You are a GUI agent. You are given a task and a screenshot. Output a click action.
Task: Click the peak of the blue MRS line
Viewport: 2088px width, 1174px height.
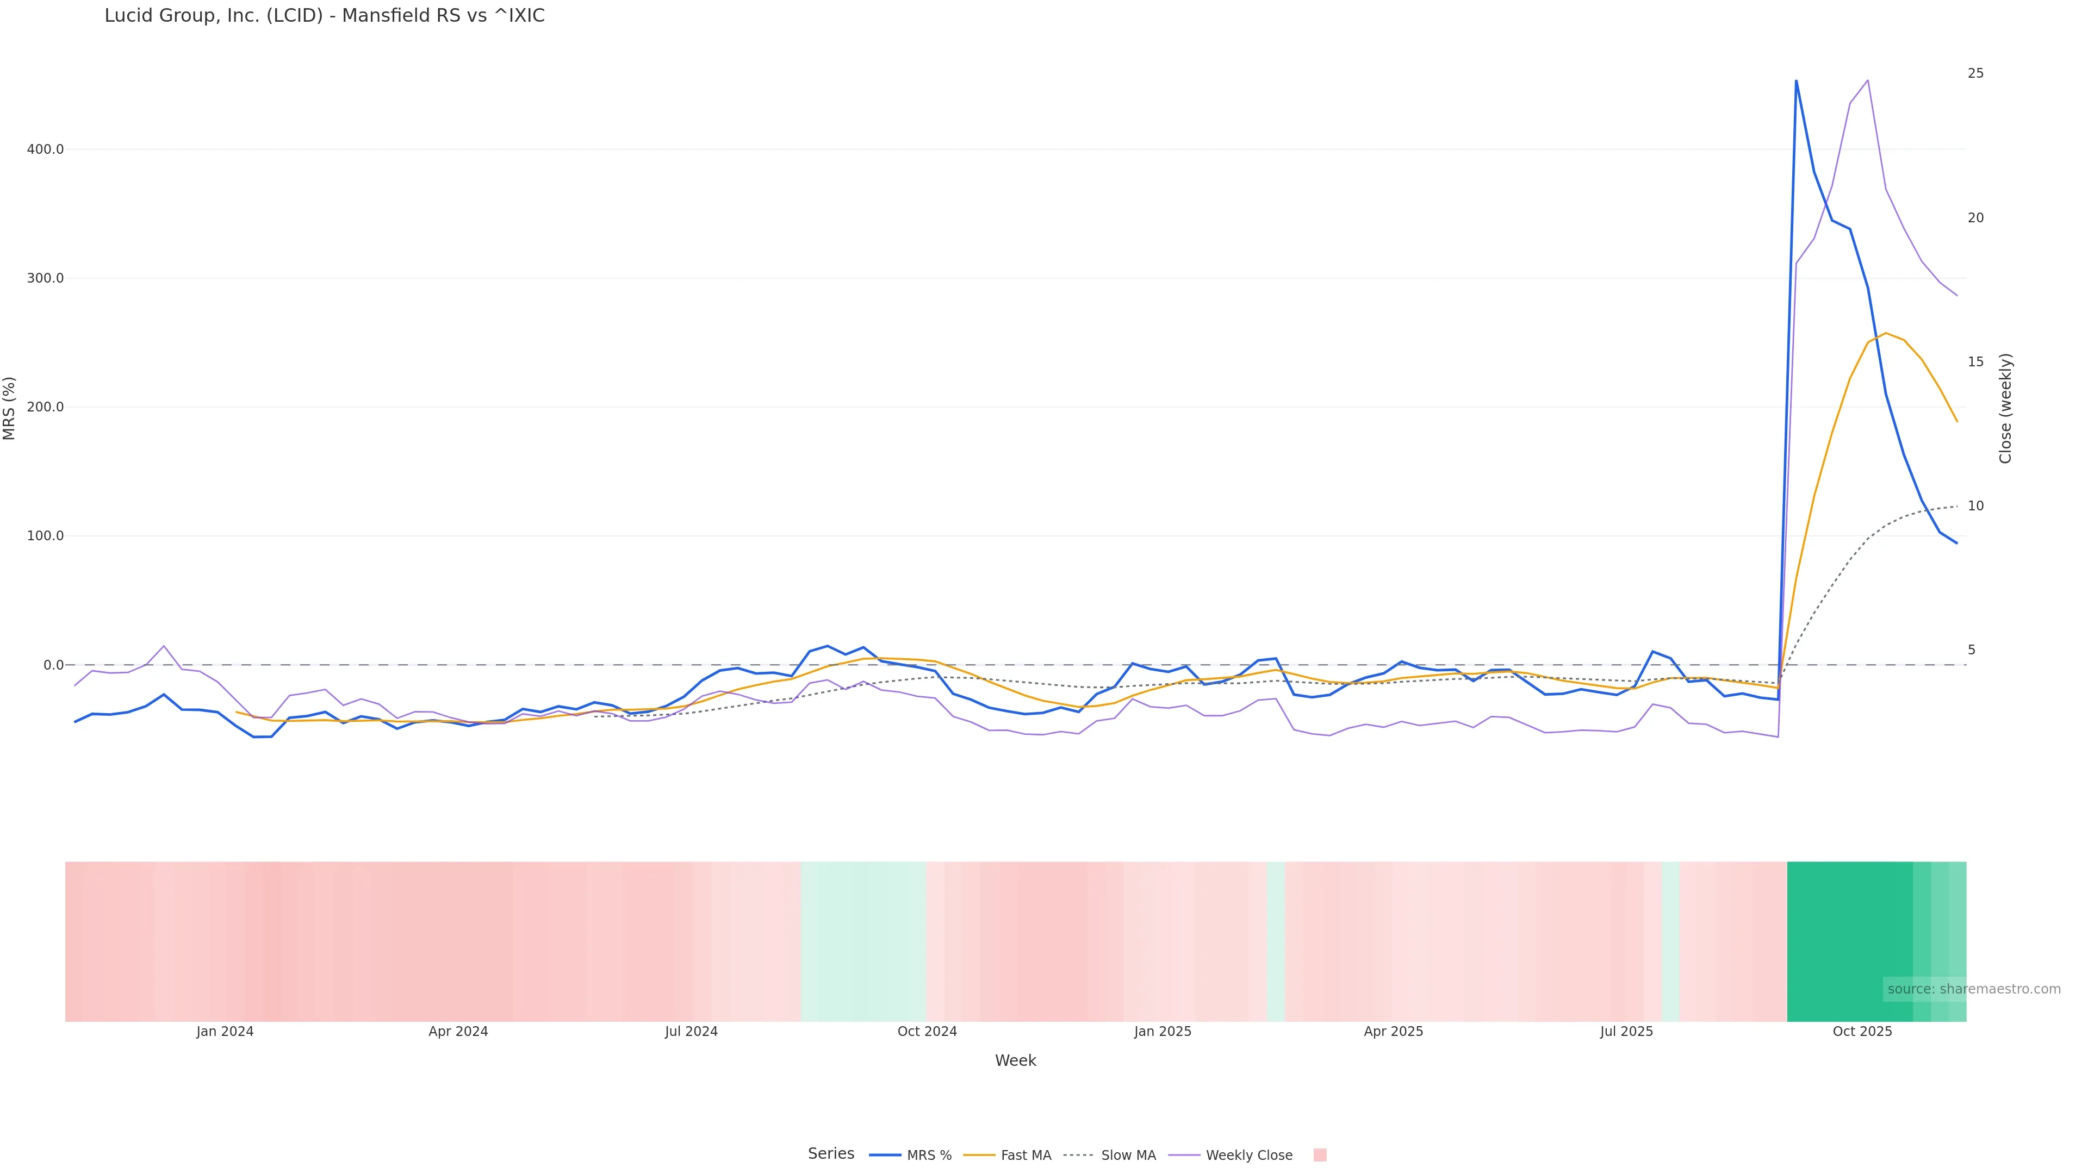point(1795,81)
